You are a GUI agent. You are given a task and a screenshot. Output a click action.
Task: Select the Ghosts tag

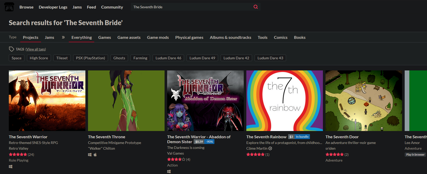tap(119, 58)
